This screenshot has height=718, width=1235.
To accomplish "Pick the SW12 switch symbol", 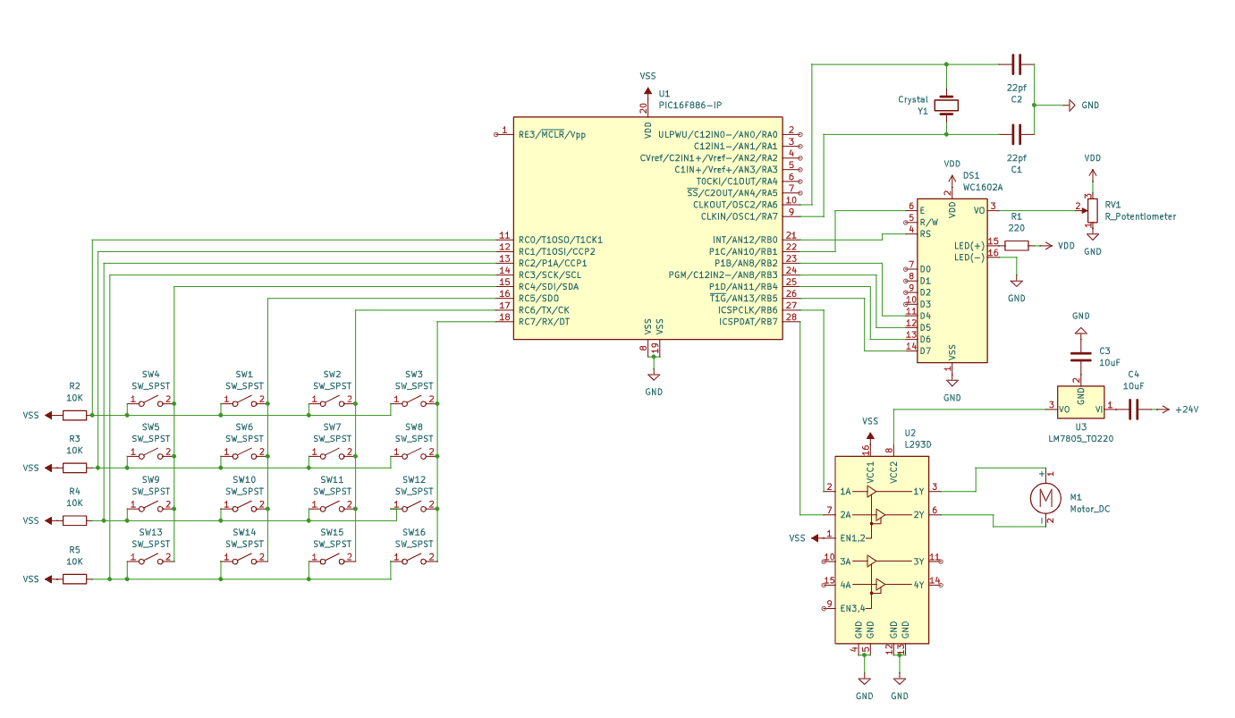I will (x=414, y=505).
